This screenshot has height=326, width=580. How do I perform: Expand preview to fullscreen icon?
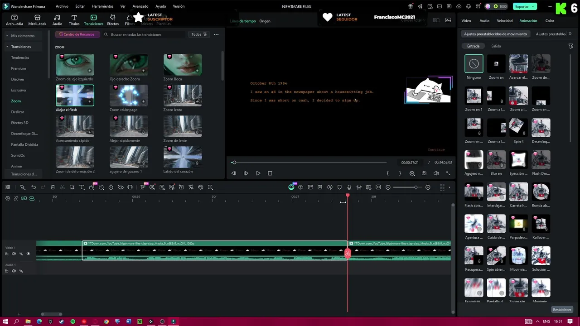(x=448, y=173)
